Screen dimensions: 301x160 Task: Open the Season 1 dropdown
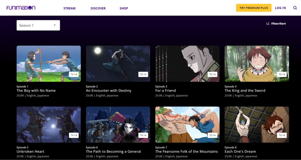[38, 25]
